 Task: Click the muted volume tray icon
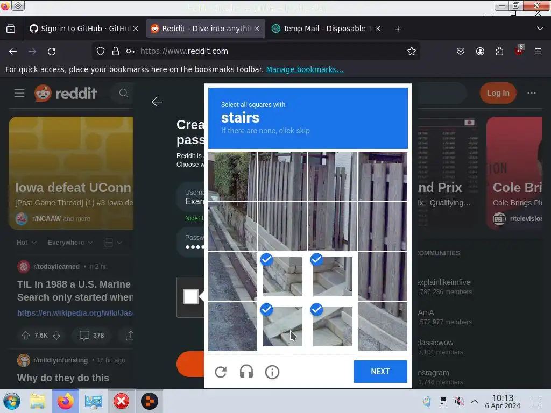(x=459, y=401)
